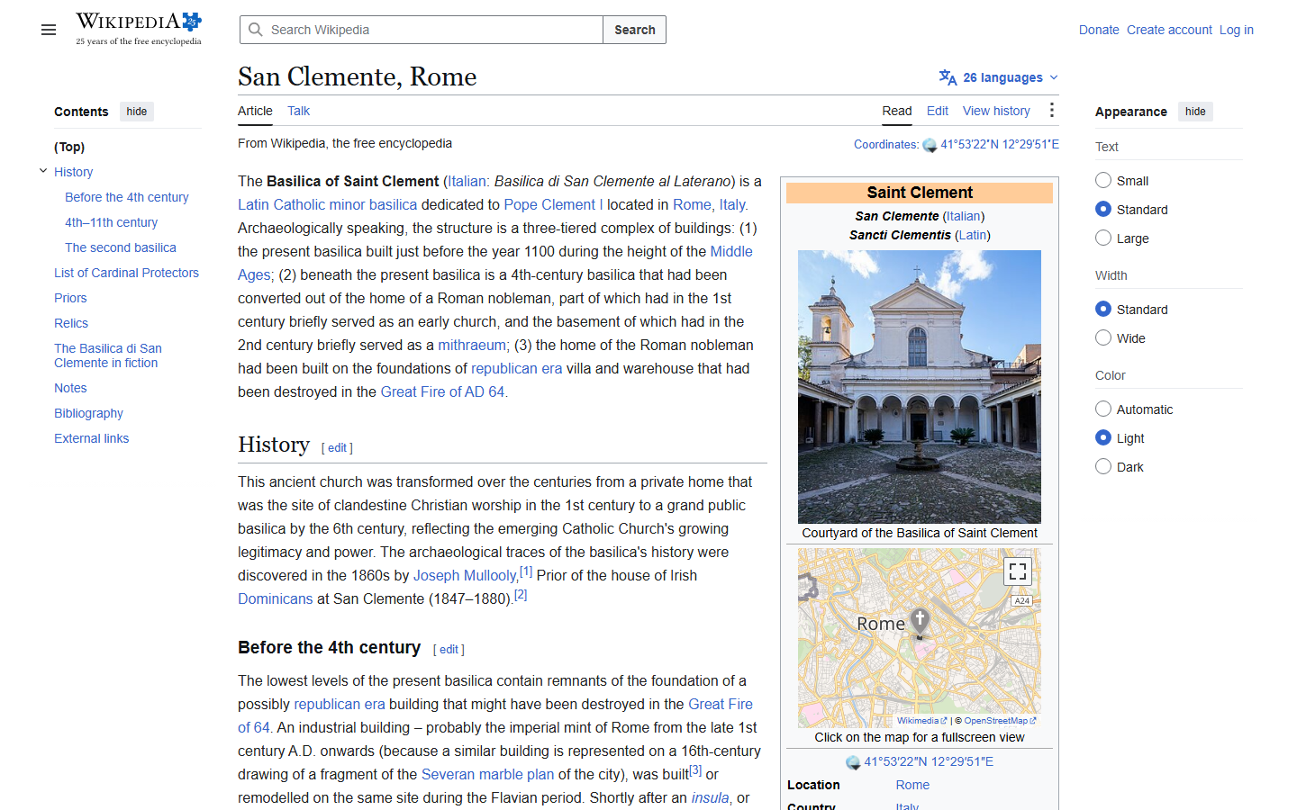This screenshot has height=810, width=1297.
Task: Click the OpenStreetMap attribution link
Action: (x=1000, y=720)
